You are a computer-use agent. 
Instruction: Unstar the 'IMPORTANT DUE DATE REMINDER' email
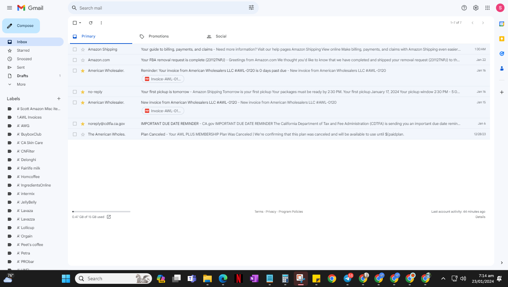point(83,124)
